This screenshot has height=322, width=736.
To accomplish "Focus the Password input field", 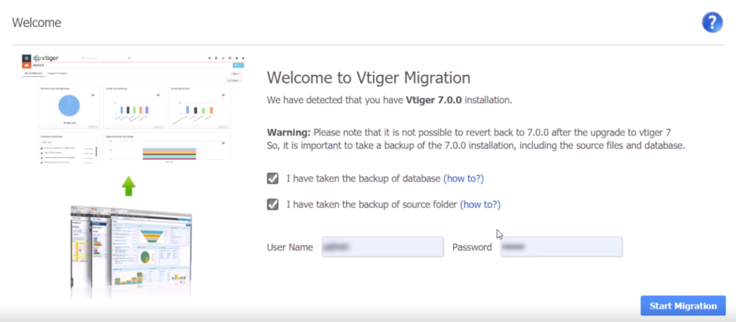I will coord(561,247).
